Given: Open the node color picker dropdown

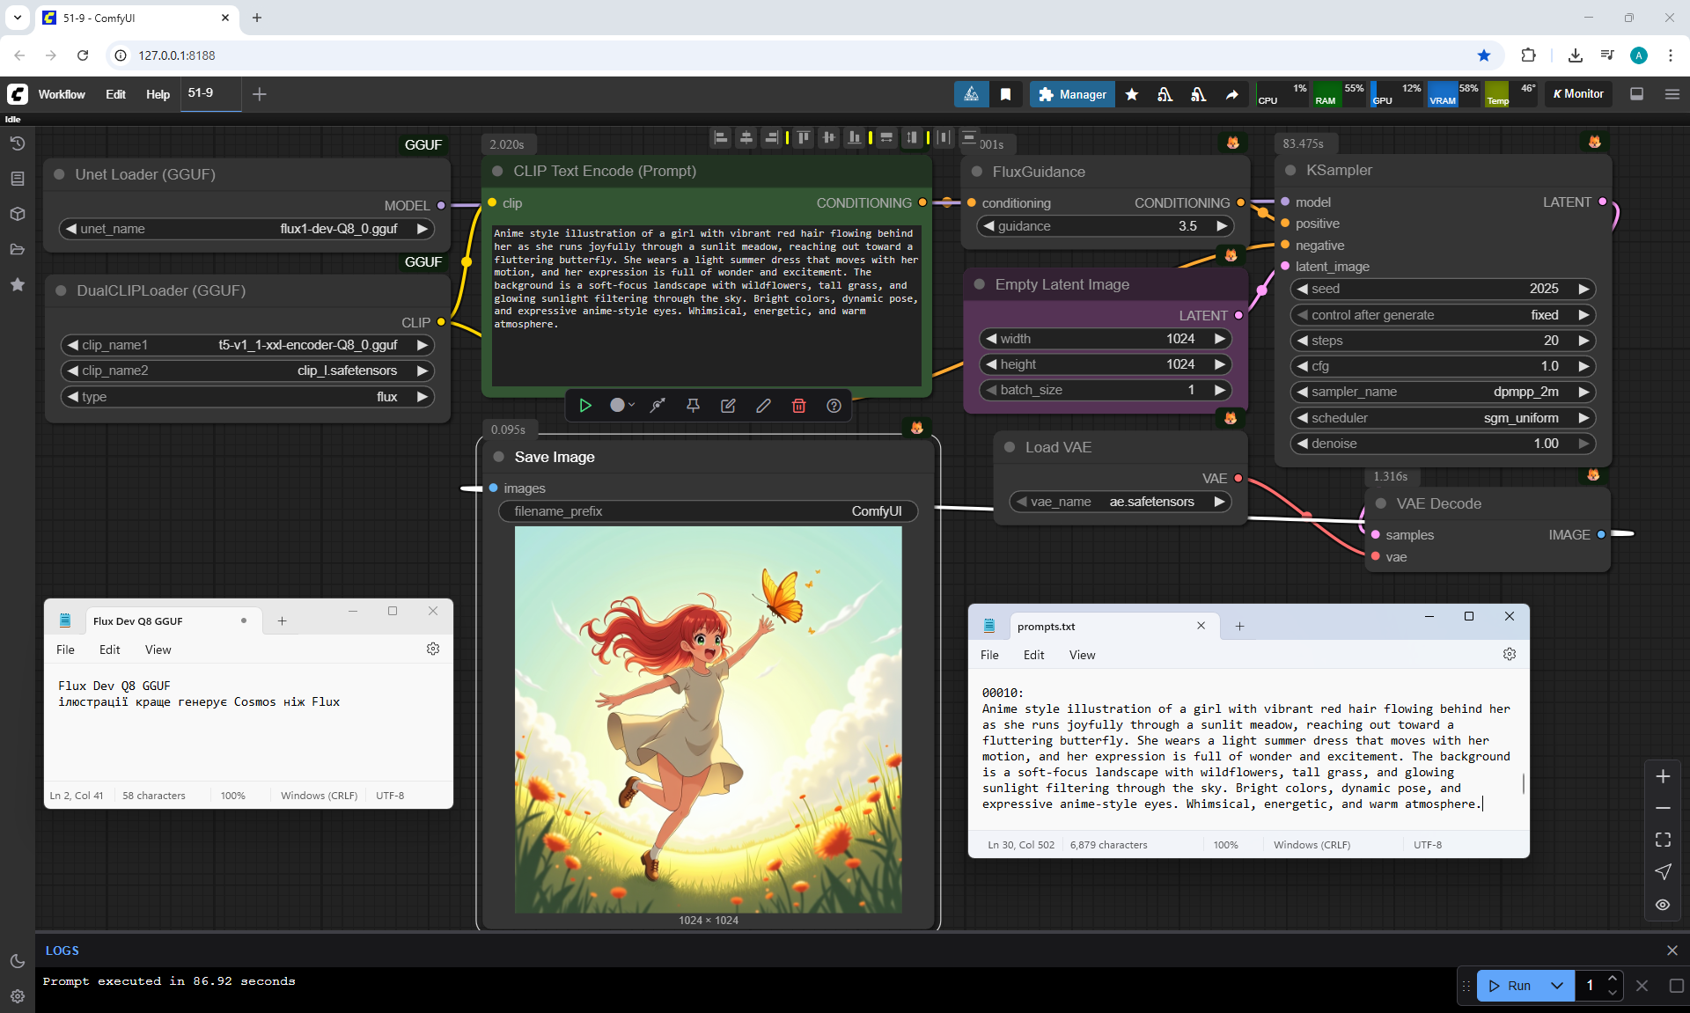Looking at the screenshot, I should click(x=622, y=406).
